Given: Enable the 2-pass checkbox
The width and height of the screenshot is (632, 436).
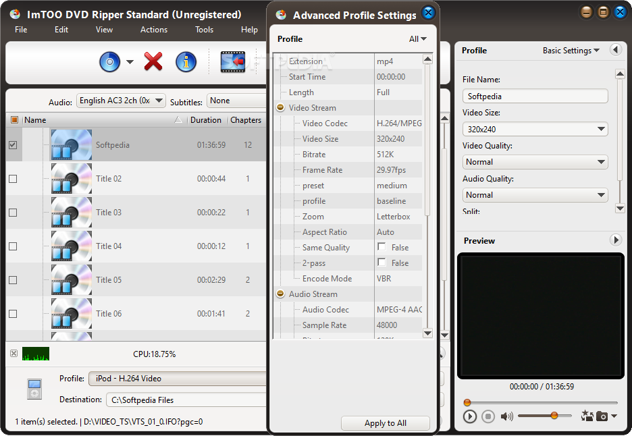Looking at the screenshot, I should tap(381, 263).
